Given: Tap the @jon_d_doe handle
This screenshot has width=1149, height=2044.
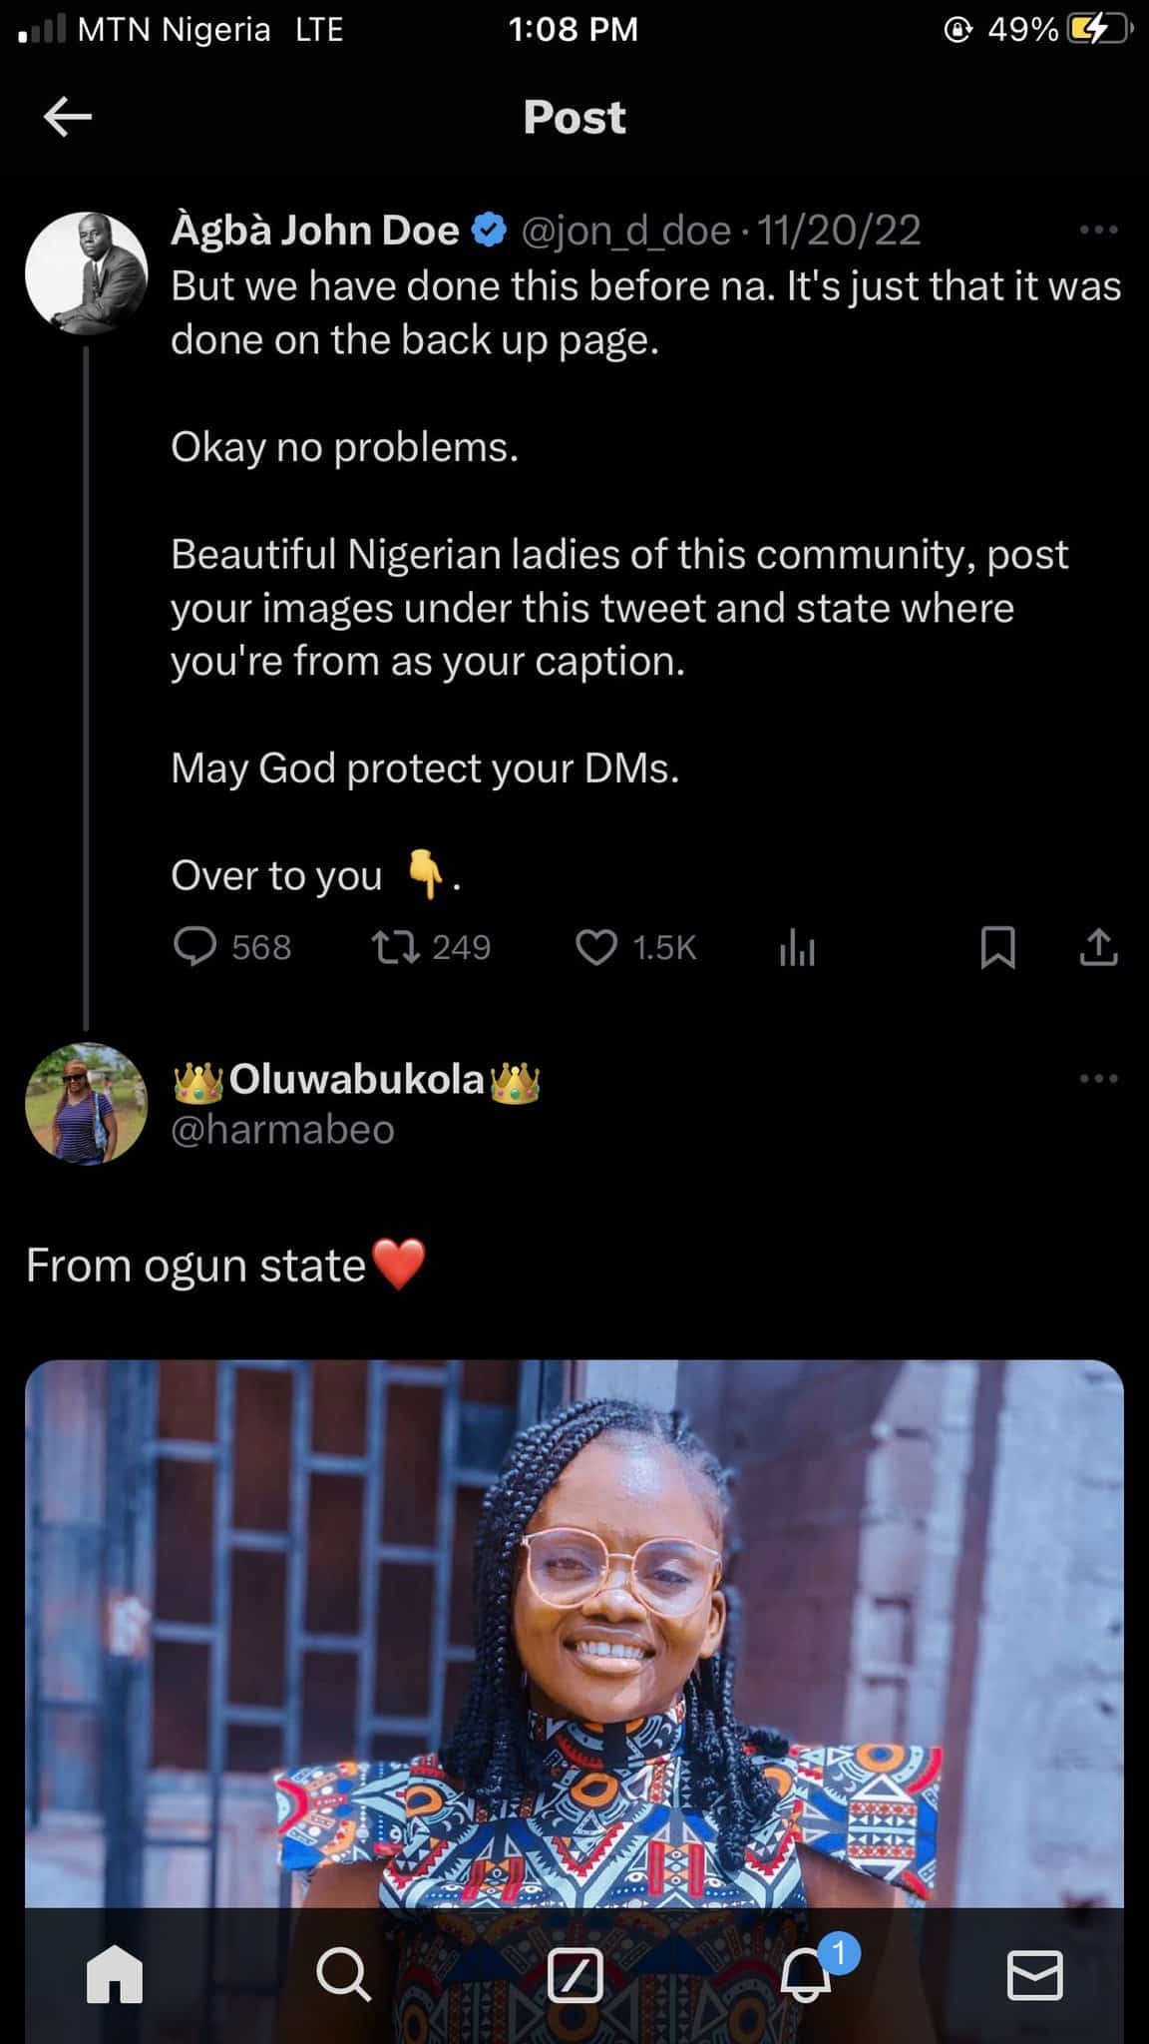Looking at the screenshot, I should [x=626, y=231].
